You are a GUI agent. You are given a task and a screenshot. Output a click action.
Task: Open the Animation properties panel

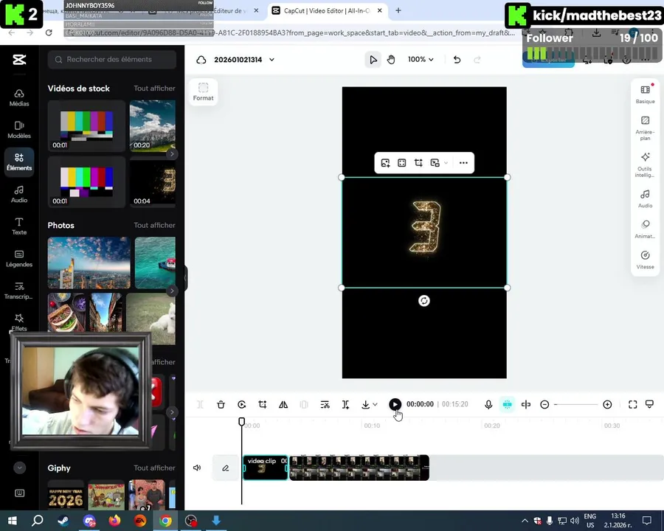pyautogui.click(x=645, y=229)
